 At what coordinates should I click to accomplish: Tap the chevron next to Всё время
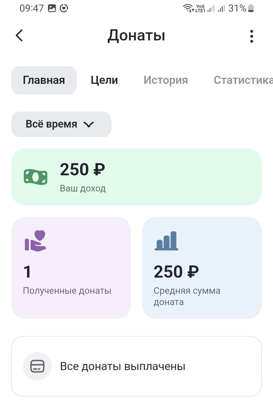click(89, 124)
